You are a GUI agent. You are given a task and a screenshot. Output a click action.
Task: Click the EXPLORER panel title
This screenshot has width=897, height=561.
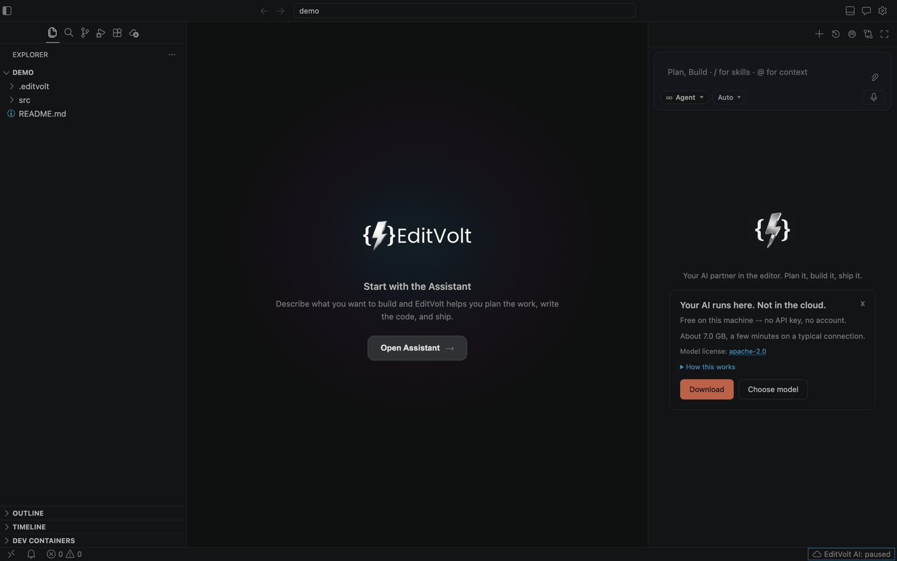click(30, 54)
